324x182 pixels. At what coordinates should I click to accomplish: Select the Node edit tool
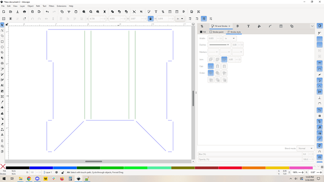tap(2, 30)
